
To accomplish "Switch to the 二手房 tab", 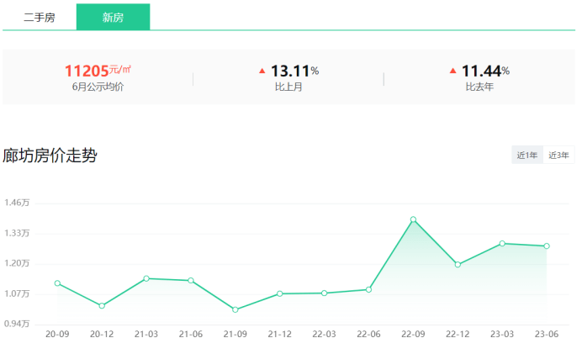I will coord(40,18).
